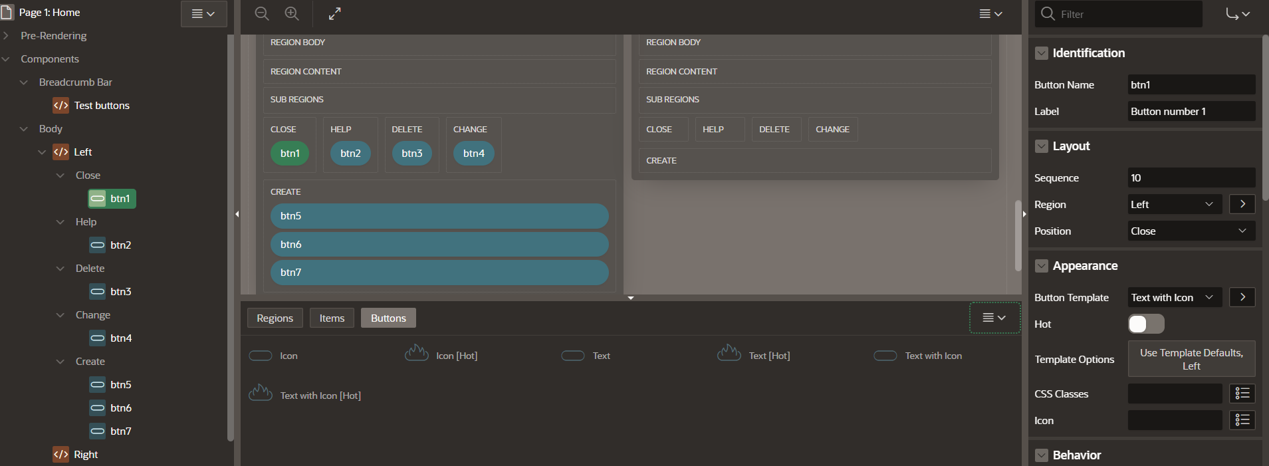Open the Go to Group dropdown

coord(1238,13)
